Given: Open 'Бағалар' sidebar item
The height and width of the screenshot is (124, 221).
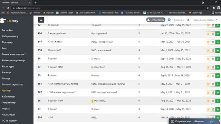Looking at the screenshot, I should [6, 72].
